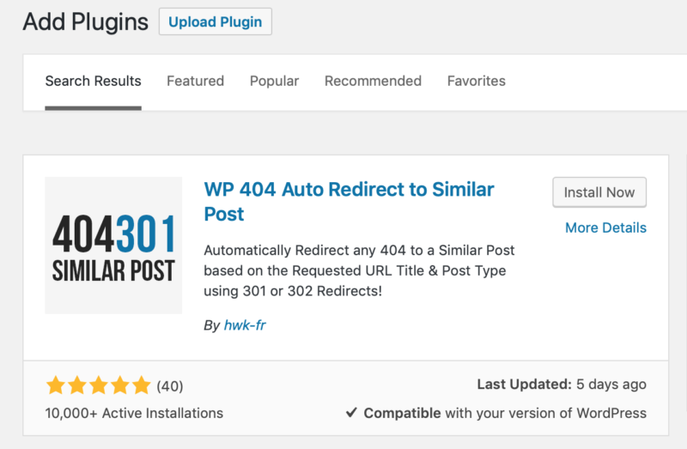Open the Favorites tab

click(477, 81)
